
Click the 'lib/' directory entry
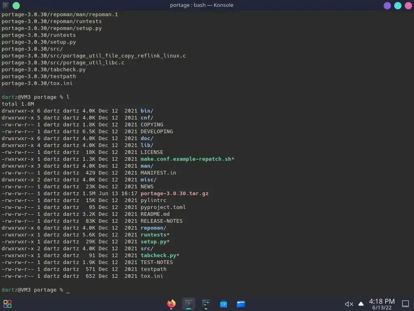147,145
